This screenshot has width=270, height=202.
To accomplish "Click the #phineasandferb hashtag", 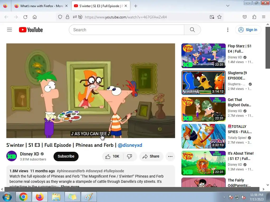I will [71, 171].
